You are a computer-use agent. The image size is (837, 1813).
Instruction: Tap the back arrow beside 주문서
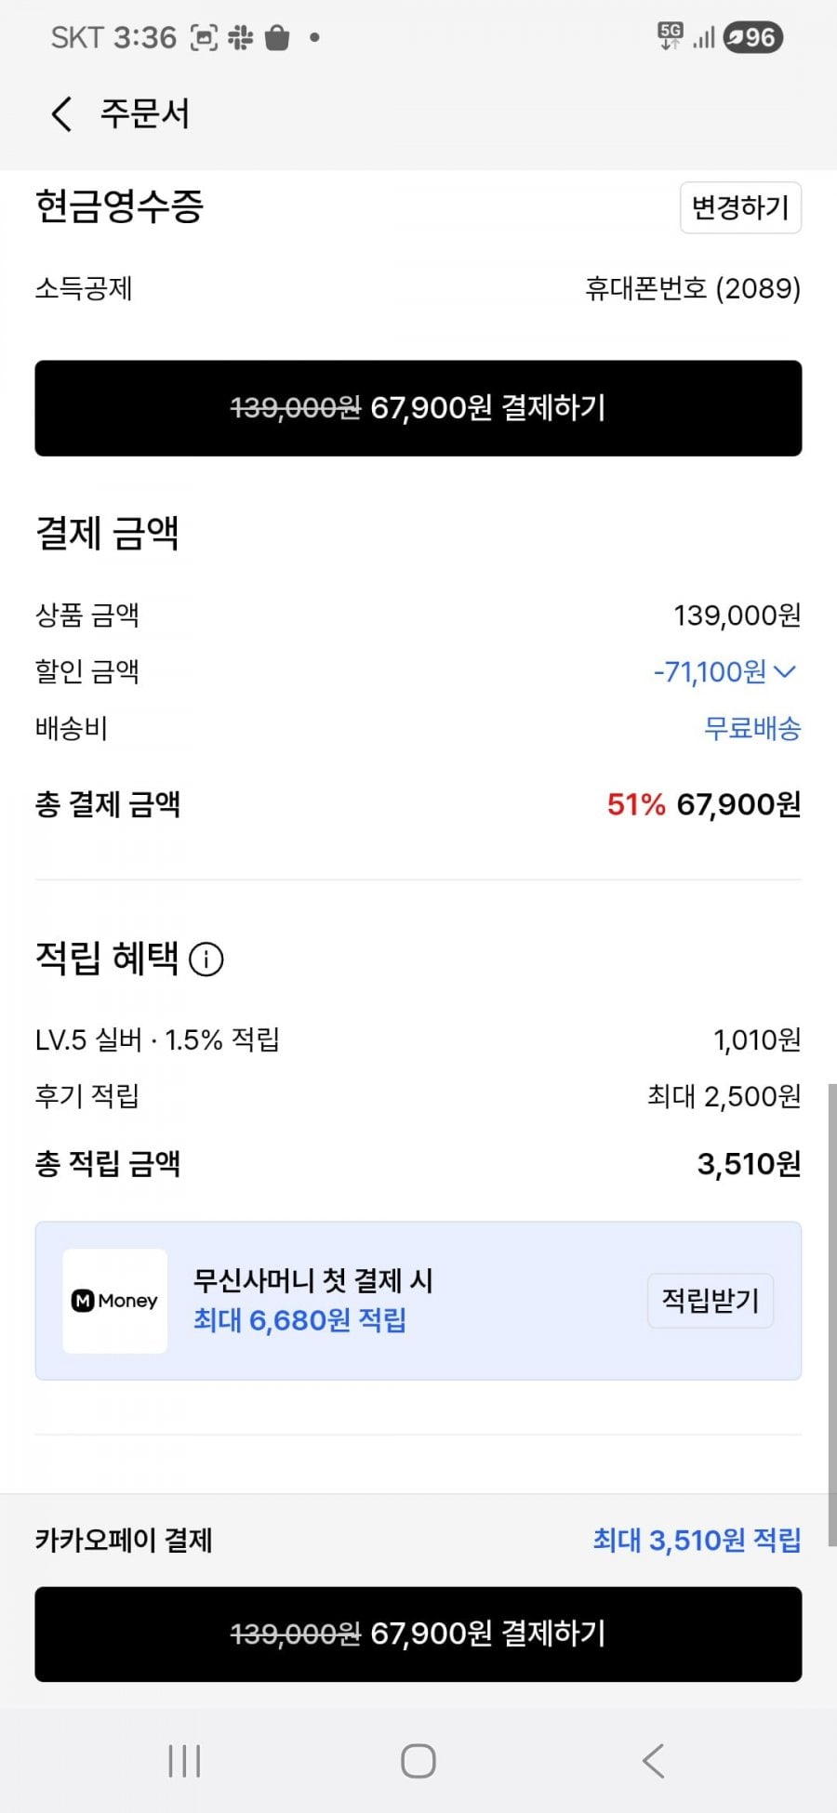[61, 114]
